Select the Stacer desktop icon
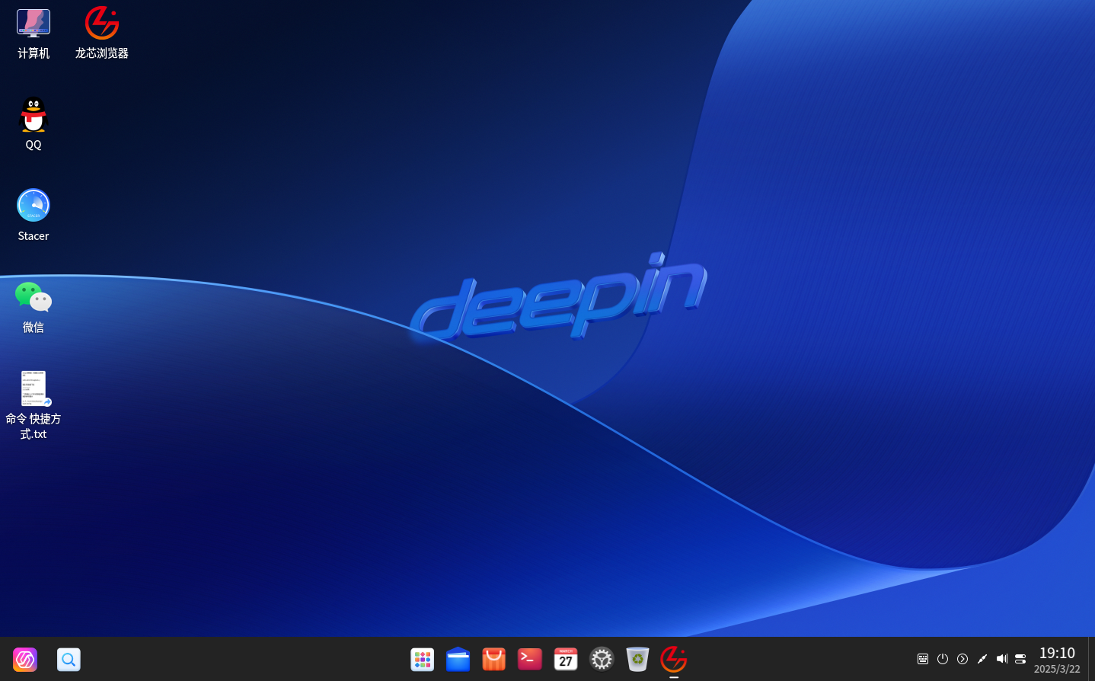Screen dimensions: 1095x681 point(34,216)
